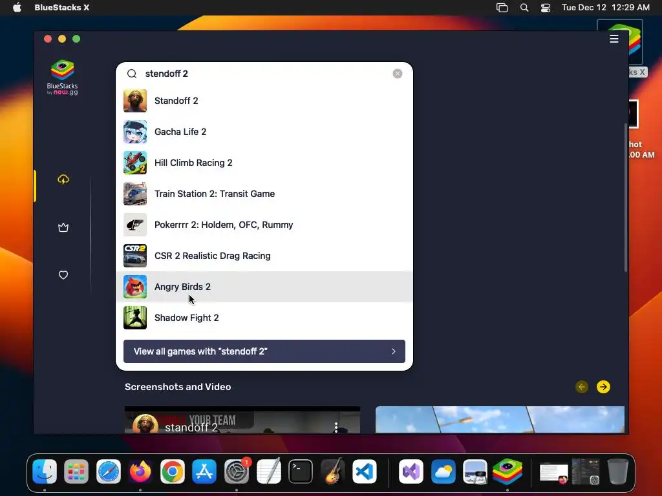Choose "Hill Climb Racing 2" suggestion text
The width and height of the screenshot is (662, 496).
point(193,163)
